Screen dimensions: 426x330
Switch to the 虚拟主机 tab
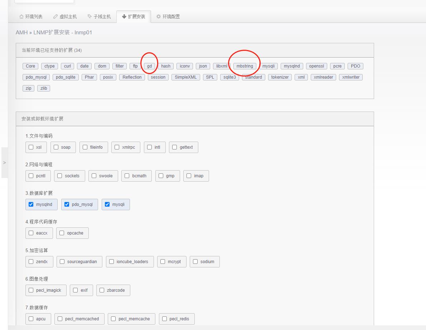[x=65, y=16]
